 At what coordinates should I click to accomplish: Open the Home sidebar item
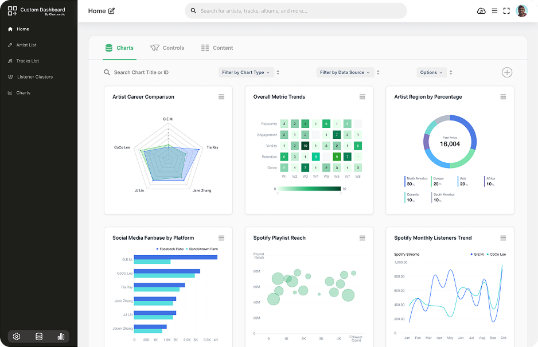pos(18,29)
